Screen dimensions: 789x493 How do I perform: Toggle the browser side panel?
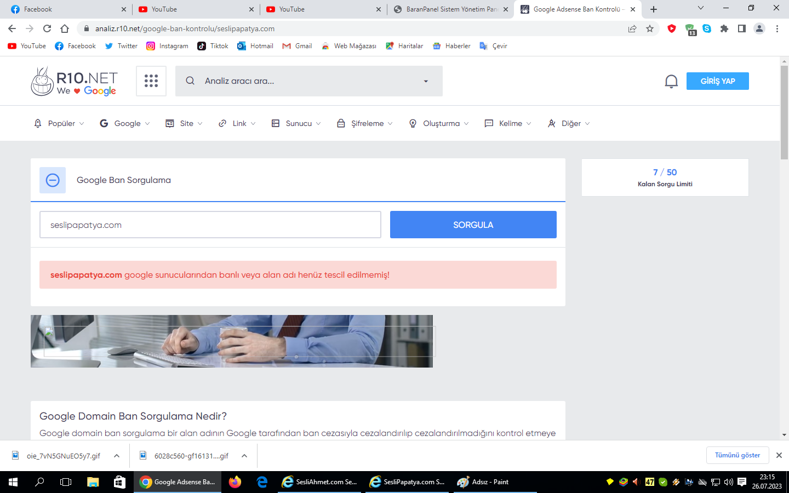tap(742, 28)
